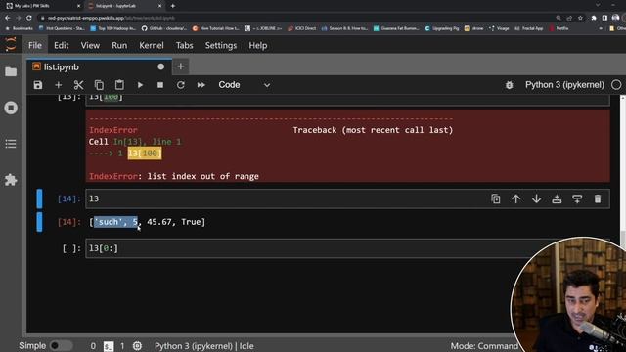Image resolution: width=626 pixels, height=352 pixels.
Task: Interrupt the kernel with the stop icon
Action: click(x=160, y=85)
